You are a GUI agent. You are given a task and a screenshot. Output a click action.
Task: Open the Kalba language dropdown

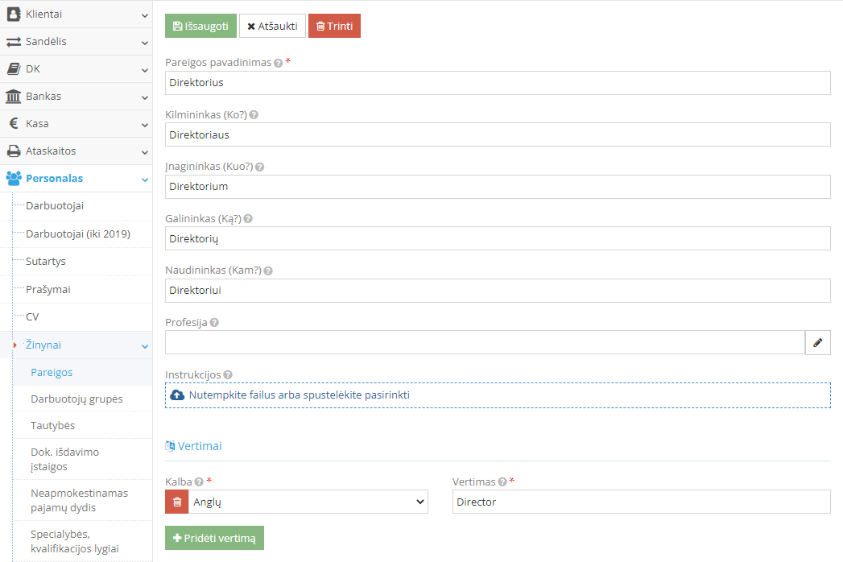point(308,502)
